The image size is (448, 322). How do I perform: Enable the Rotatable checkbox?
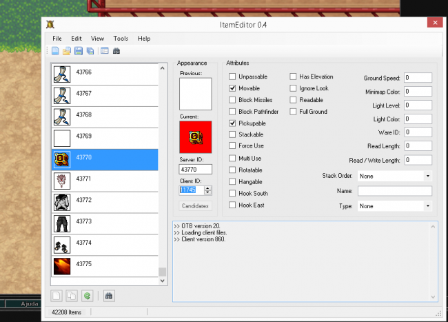232,170
